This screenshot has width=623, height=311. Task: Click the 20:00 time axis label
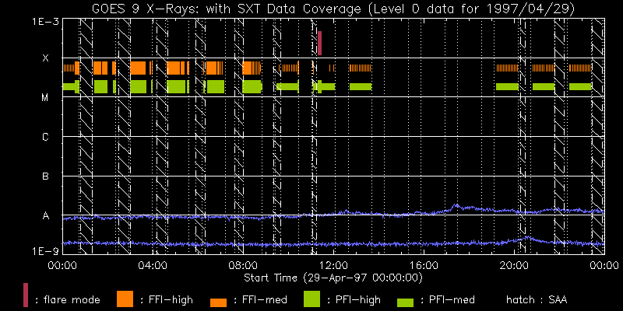click(513, 266)
